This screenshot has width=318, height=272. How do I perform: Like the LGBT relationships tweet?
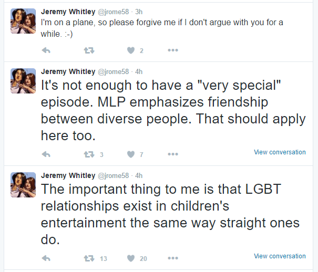pyautogui.click(x=131, y=258)
